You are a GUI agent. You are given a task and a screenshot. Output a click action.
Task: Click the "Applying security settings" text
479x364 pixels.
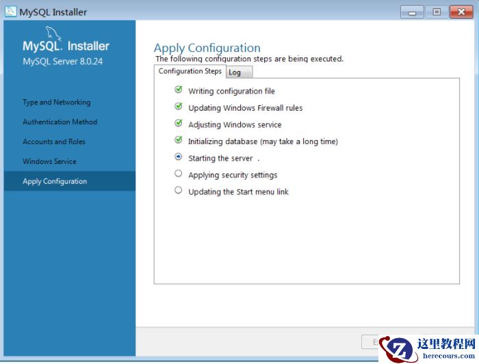point(233,175)
